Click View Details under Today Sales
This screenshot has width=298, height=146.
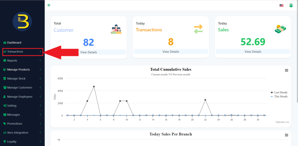tap(253, 52)
